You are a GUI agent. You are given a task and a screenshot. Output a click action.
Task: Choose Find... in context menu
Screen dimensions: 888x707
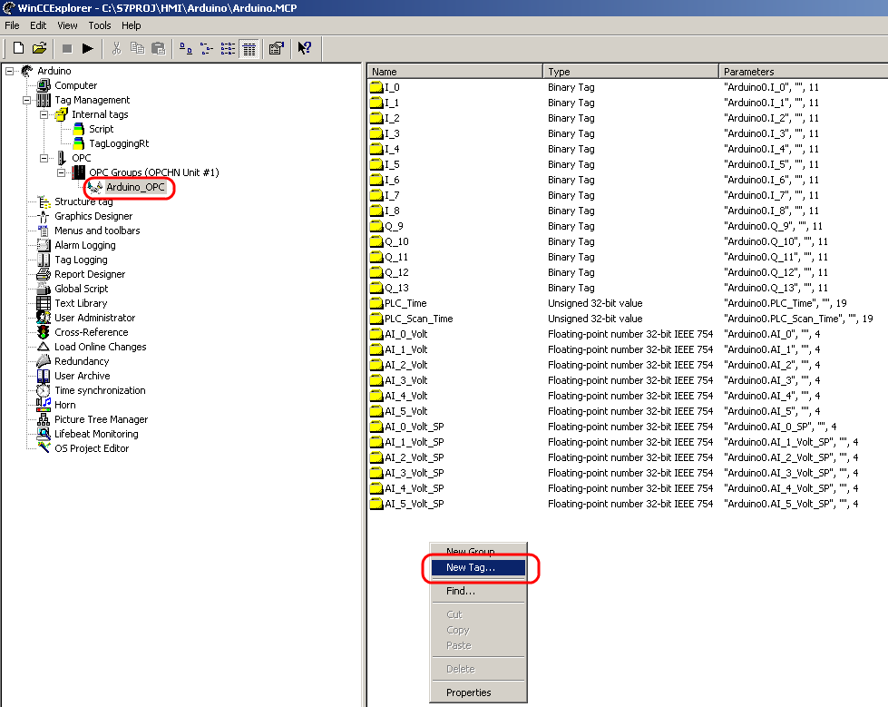(x=478, y=591)
